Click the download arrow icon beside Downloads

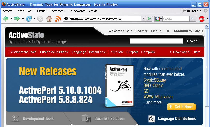(x=171, y=52)
